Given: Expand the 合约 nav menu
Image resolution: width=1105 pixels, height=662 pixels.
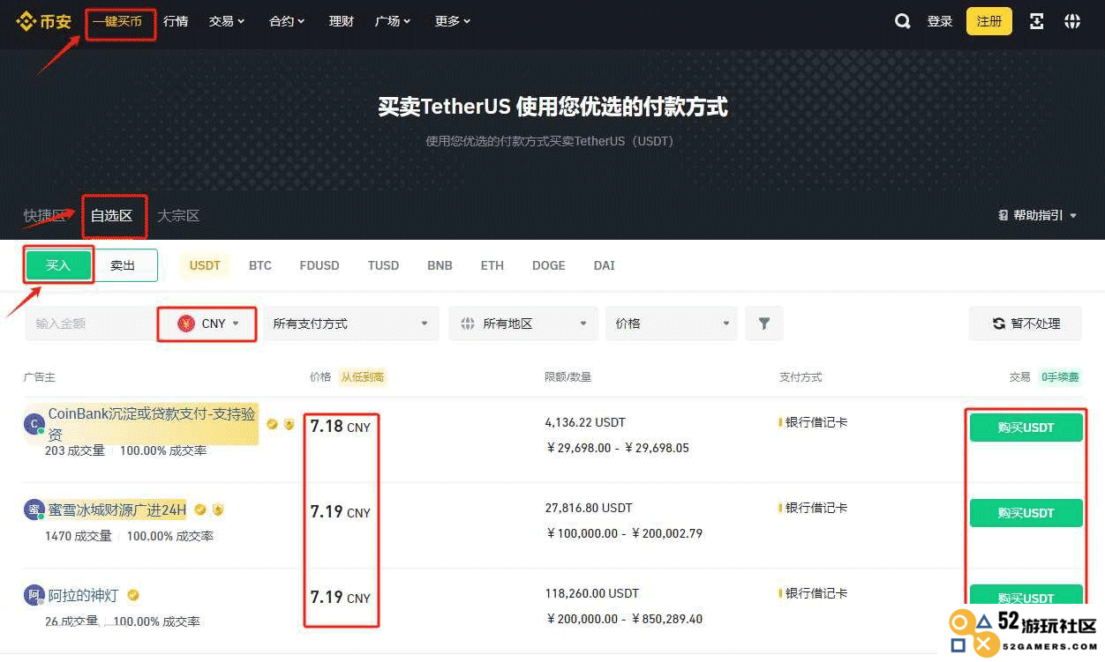Looking at the screenshot, I should (x=287, y=21).
